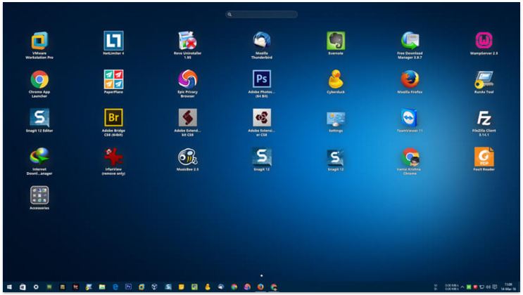Click the magnifier icon in search bar
Image resolution: width=523 pixels, height=295 pixels.
point(229,14)
